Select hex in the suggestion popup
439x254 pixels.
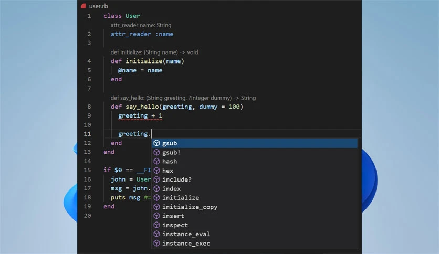pos(255,171)
